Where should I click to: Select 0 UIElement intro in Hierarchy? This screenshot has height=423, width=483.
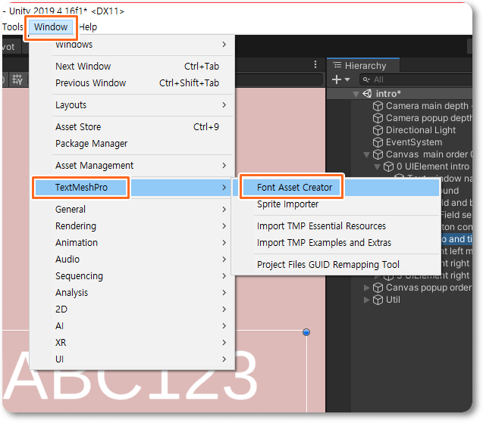click(x=433, y=166)
